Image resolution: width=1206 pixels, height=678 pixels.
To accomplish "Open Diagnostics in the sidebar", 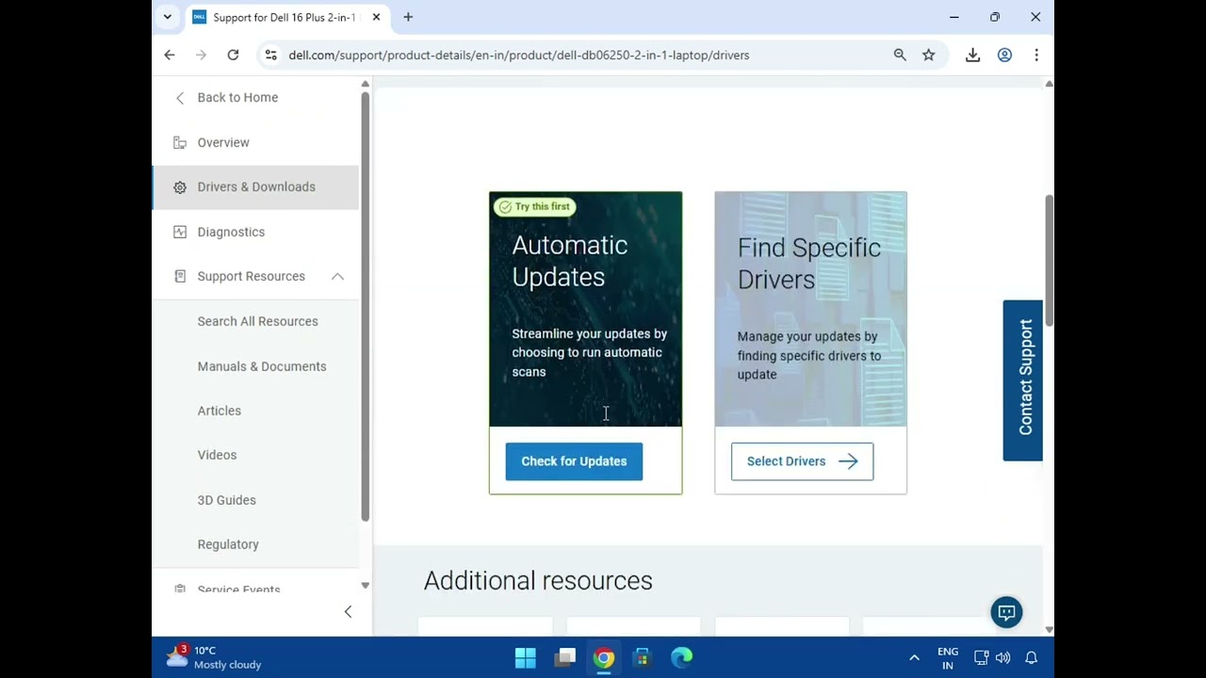I will (x=231, y=232).
